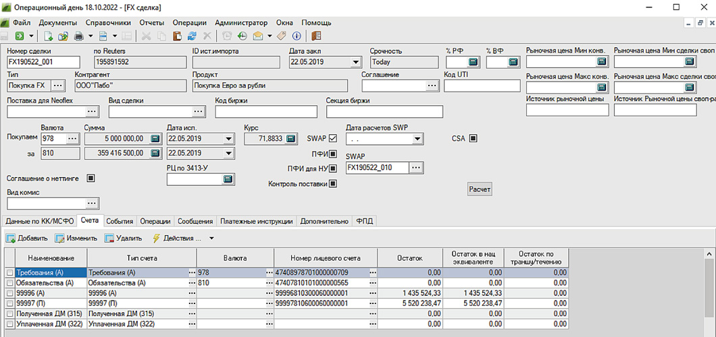
Task: Click the exit door toolbar icon
Action: (x=316, y=36)
